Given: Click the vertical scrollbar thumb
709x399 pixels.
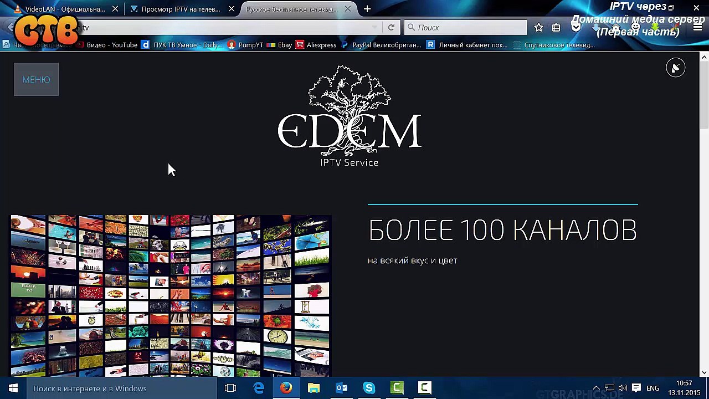Looking at the screenshot, I should pyautogui.click(x=704, y=95).
